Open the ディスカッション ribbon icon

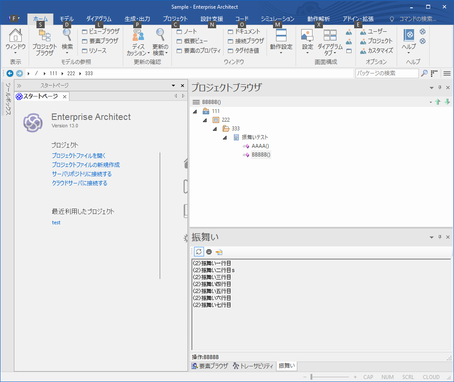coord(138,42)
